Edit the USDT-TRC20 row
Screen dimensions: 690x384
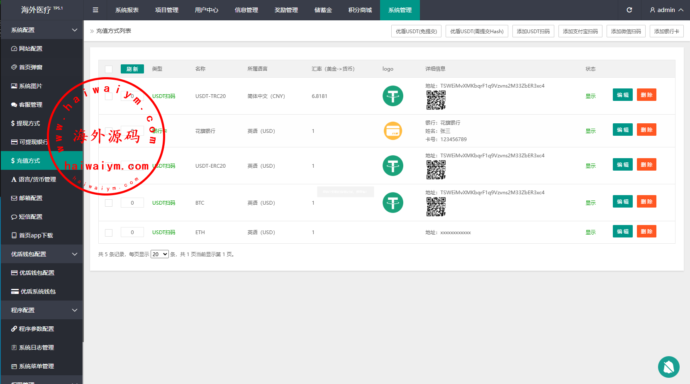point(622,95)
